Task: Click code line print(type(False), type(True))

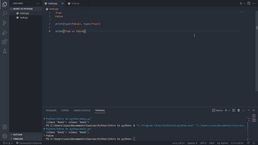Action: (78, 24)
